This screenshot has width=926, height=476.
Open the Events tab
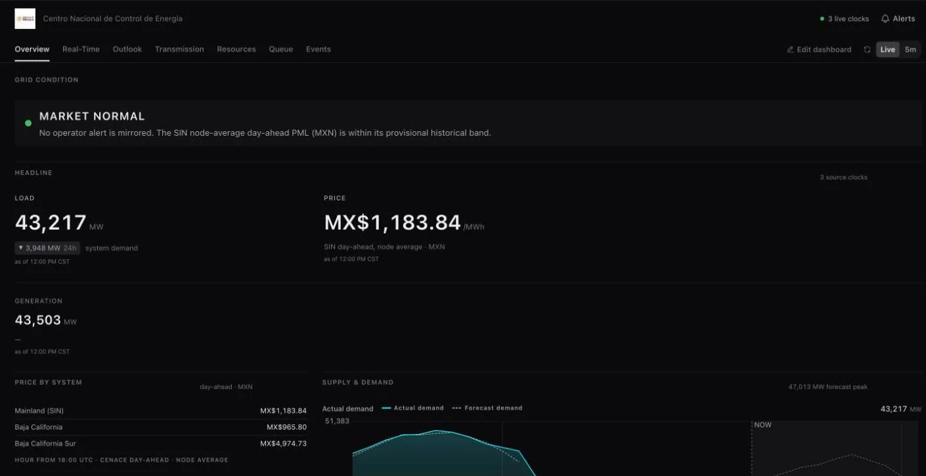(x=319, y=49)
